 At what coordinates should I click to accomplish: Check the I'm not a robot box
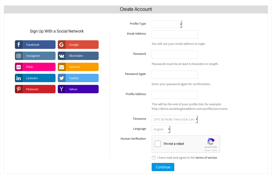pos(158,144)
